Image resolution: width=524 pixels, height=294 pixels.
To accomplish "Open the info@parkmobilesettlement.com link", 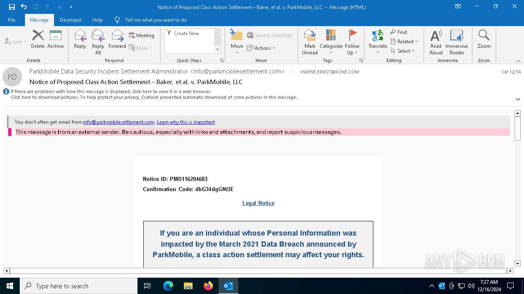I will 119,122.
